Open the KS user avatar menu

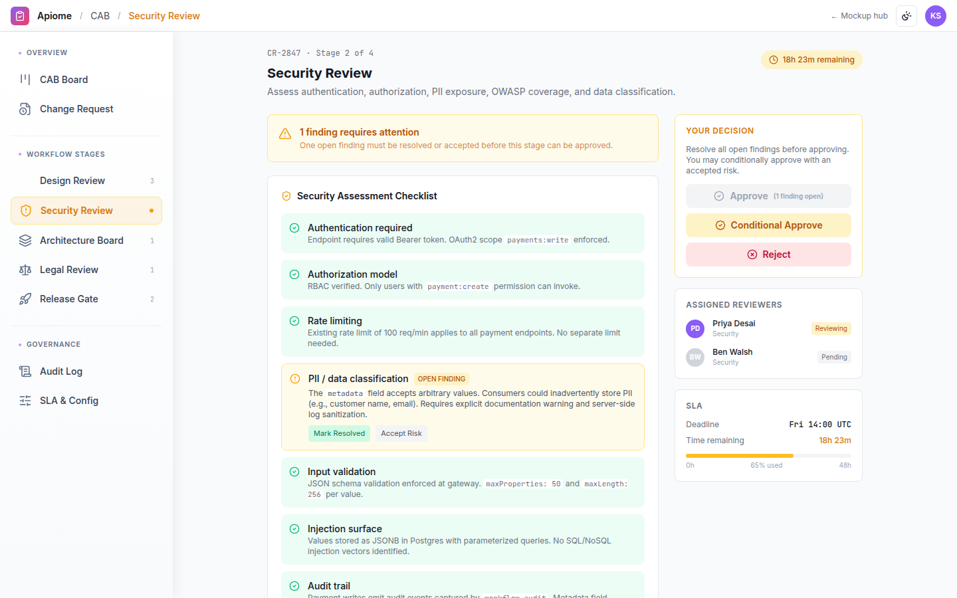click(936, 16)
